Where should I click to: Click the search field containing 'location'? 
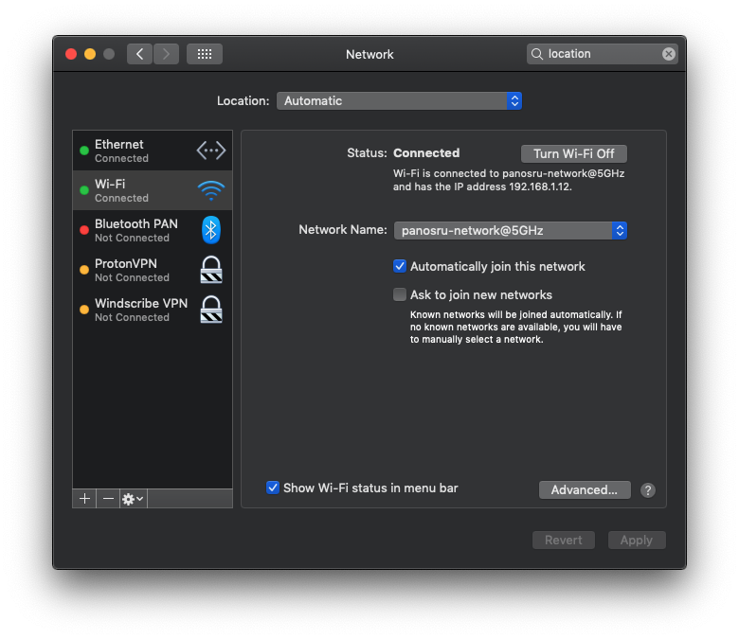click(603, 54)
